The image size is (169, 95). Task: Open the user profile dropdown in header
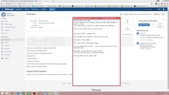click(x=164, y=9)
